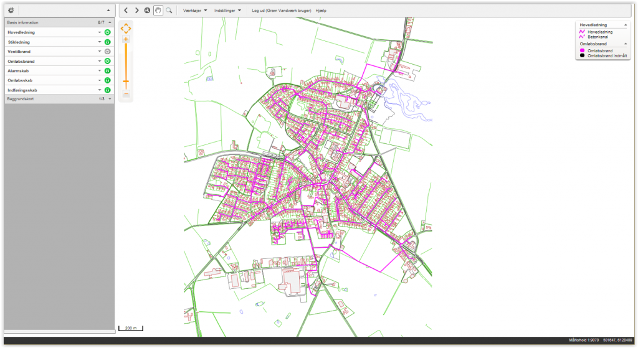This screenshot has height=348, width=638.
Task: Click the 200 m scale bar
Action: tap(131, 328)
